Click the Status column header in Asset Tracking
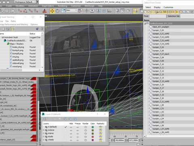This screenshot has height=146, width=194. pyautogui.click(x=35, y=34)
